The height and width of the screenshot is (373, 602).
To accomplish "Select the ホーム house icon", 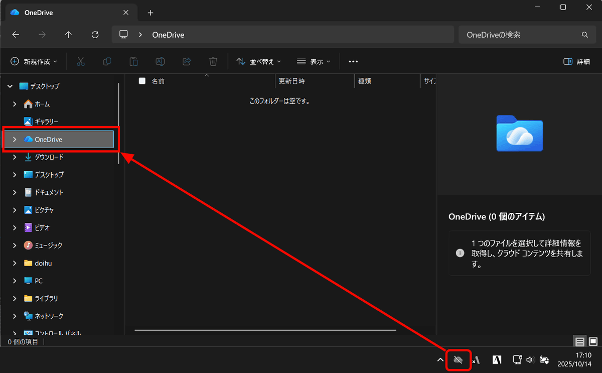I will [x=29, y=104].
